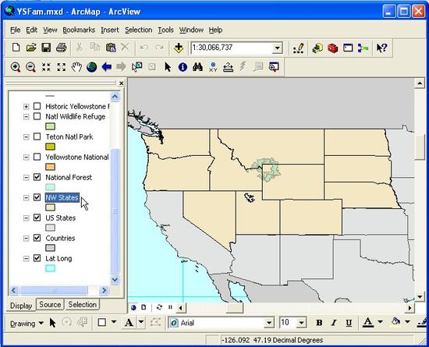Click Fixed Zoom In arrows icon
The image size is (429, 347).
tap(46, 67)
